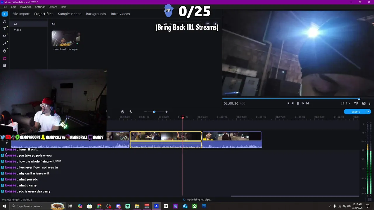Open the CapCut icon in taskbar
Image resolution: width=374 pixels, height=210 pixels.
pyautogui.click(x=166, y=206)
